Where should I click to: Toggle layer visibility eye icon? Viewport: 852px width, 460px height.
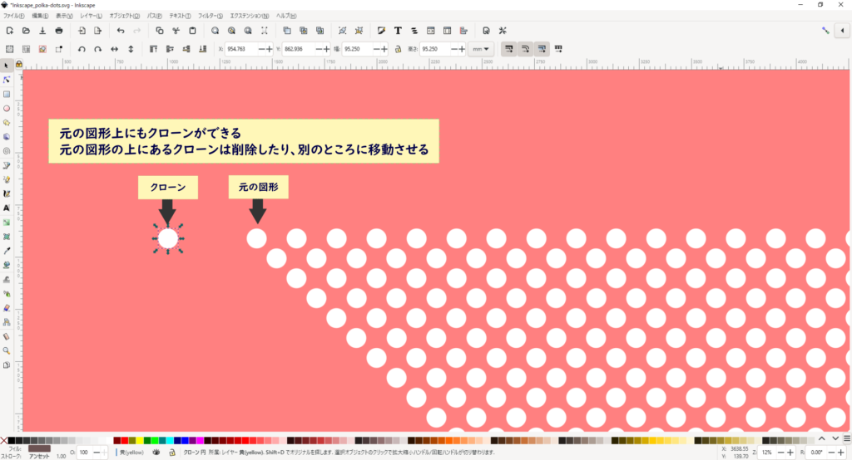156,453
